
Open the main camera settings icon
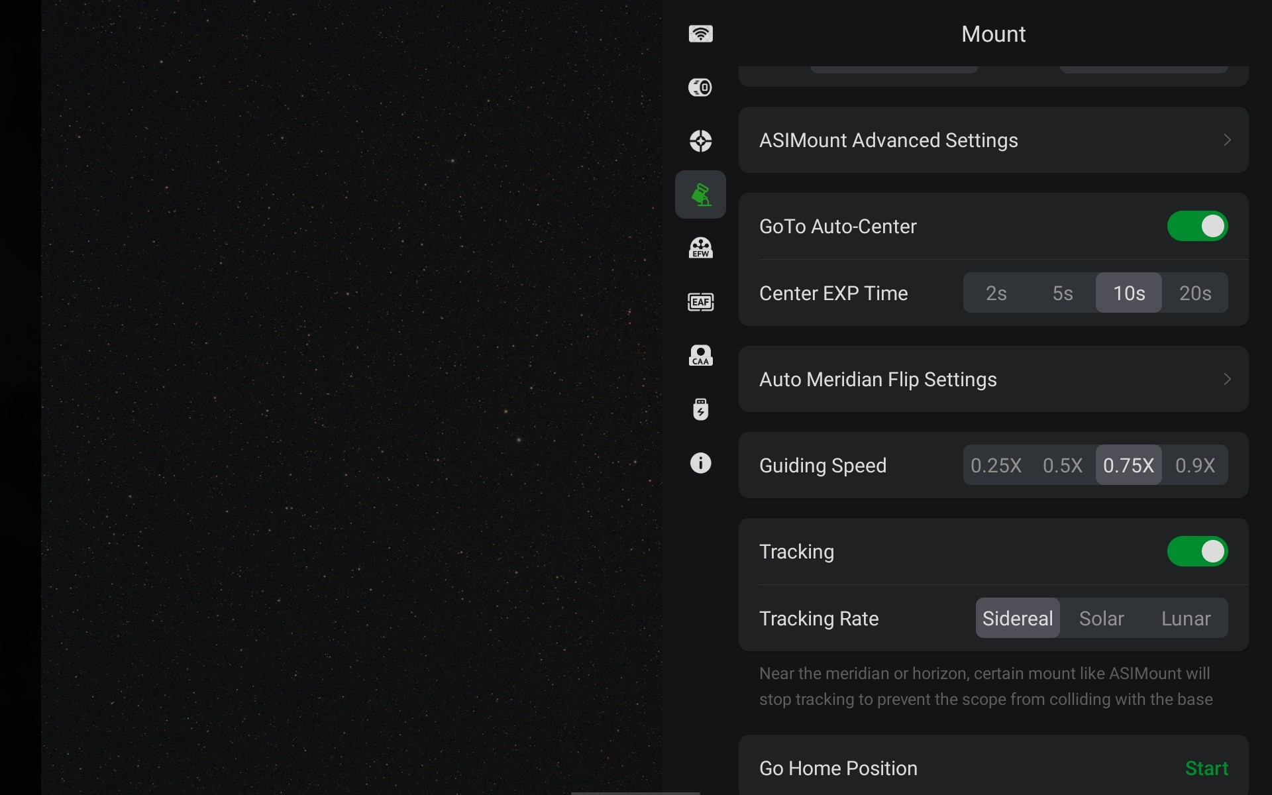[700, 87]
